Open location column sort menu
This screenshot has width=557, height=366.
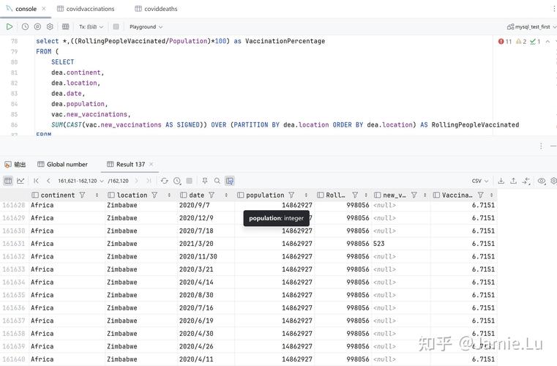(169, 195)
